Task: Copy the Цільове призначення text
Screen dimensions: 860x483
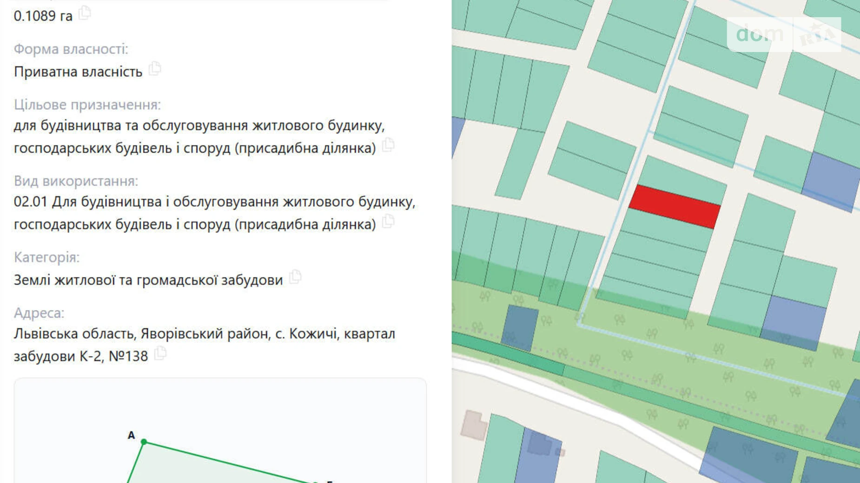Action: (x=388, y=145)
